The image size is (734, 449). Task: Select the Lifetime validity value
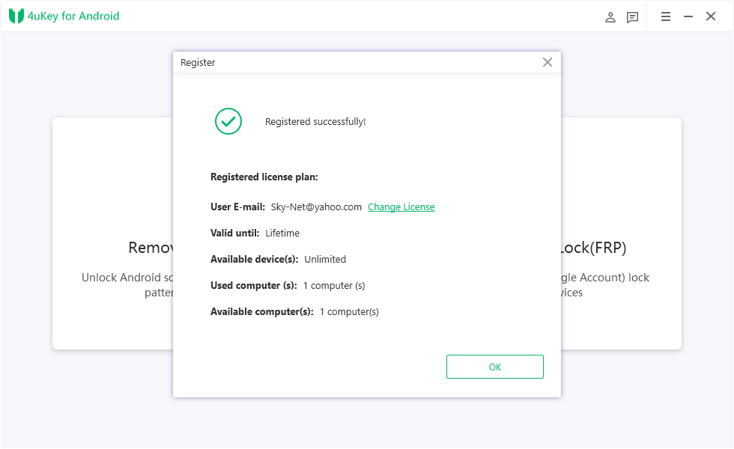click(282, 233)
